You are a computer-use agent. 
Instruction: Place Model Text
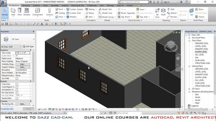(x=105, y=9)
